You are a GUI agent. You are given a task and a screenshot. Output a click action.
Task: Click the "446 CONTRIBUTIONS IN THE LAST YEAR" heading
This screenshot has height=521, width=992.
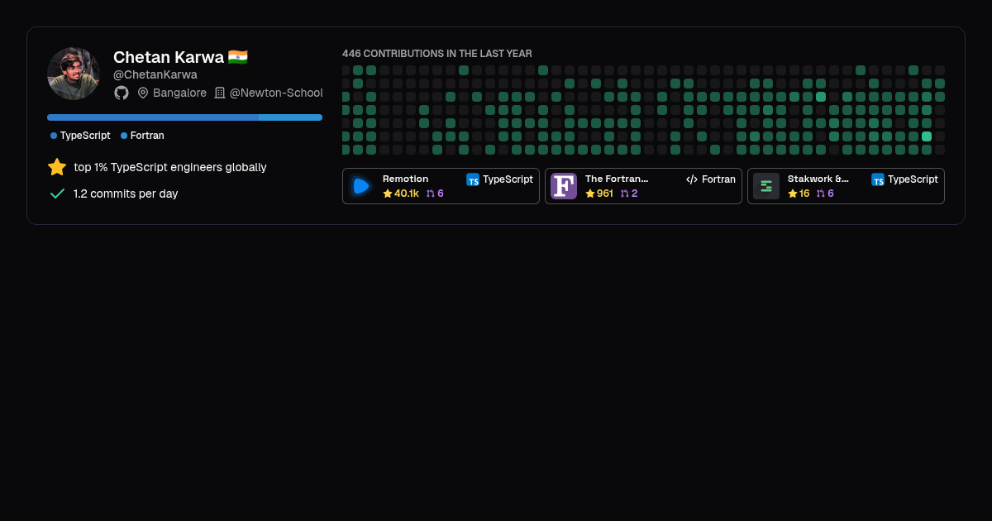click(437, 54)
